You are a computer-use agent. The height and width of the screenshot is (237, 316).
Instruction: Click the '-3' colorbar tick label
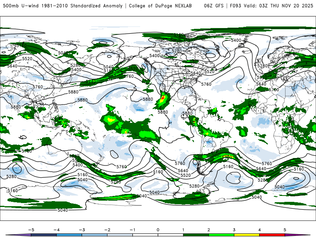82,230
